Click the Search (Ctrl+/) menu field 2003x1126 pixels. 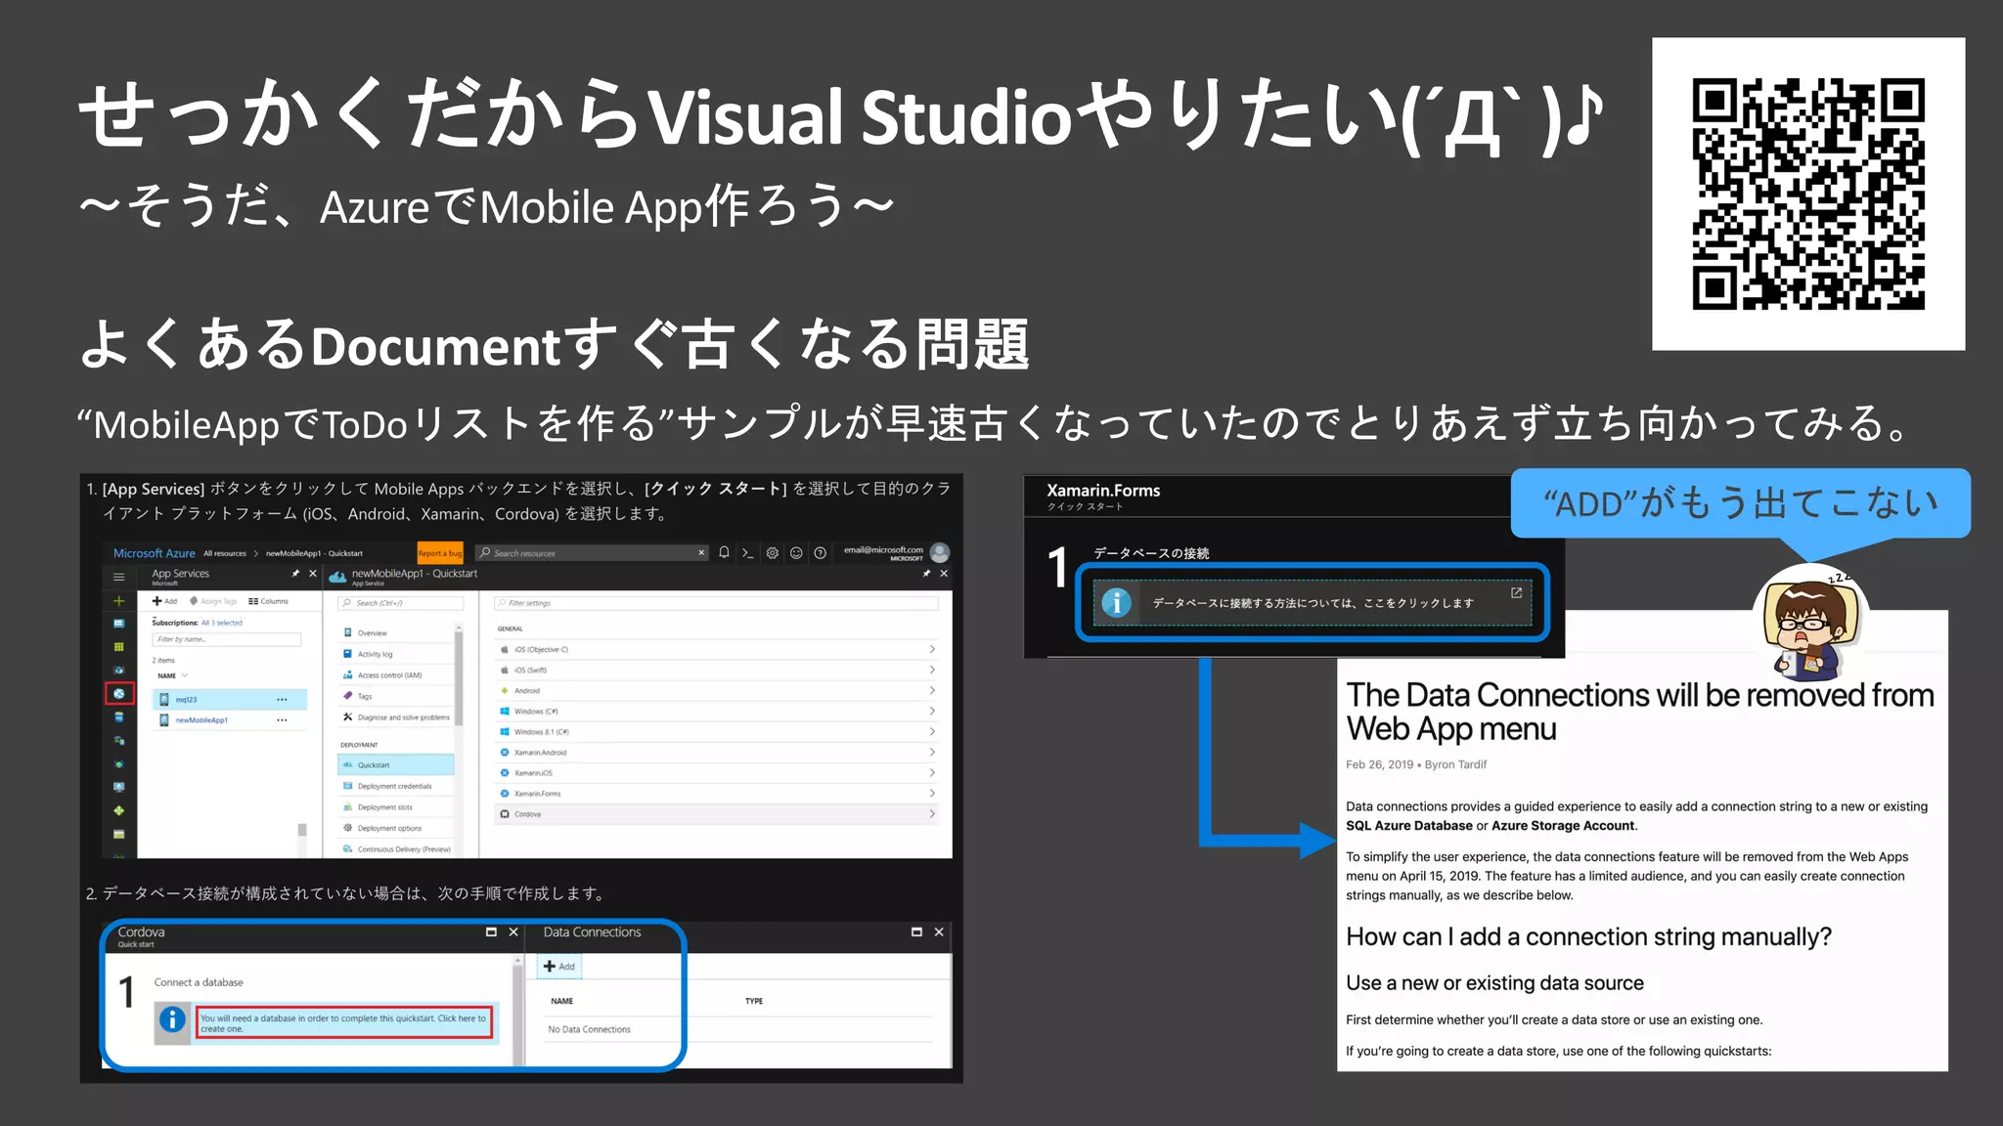point(401,603)
